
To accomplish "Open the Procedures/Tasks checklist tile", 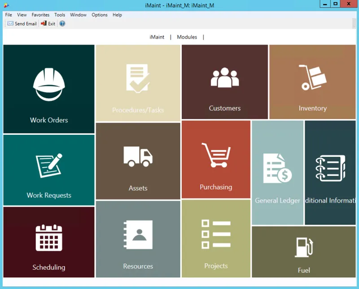I will (138, 83).
